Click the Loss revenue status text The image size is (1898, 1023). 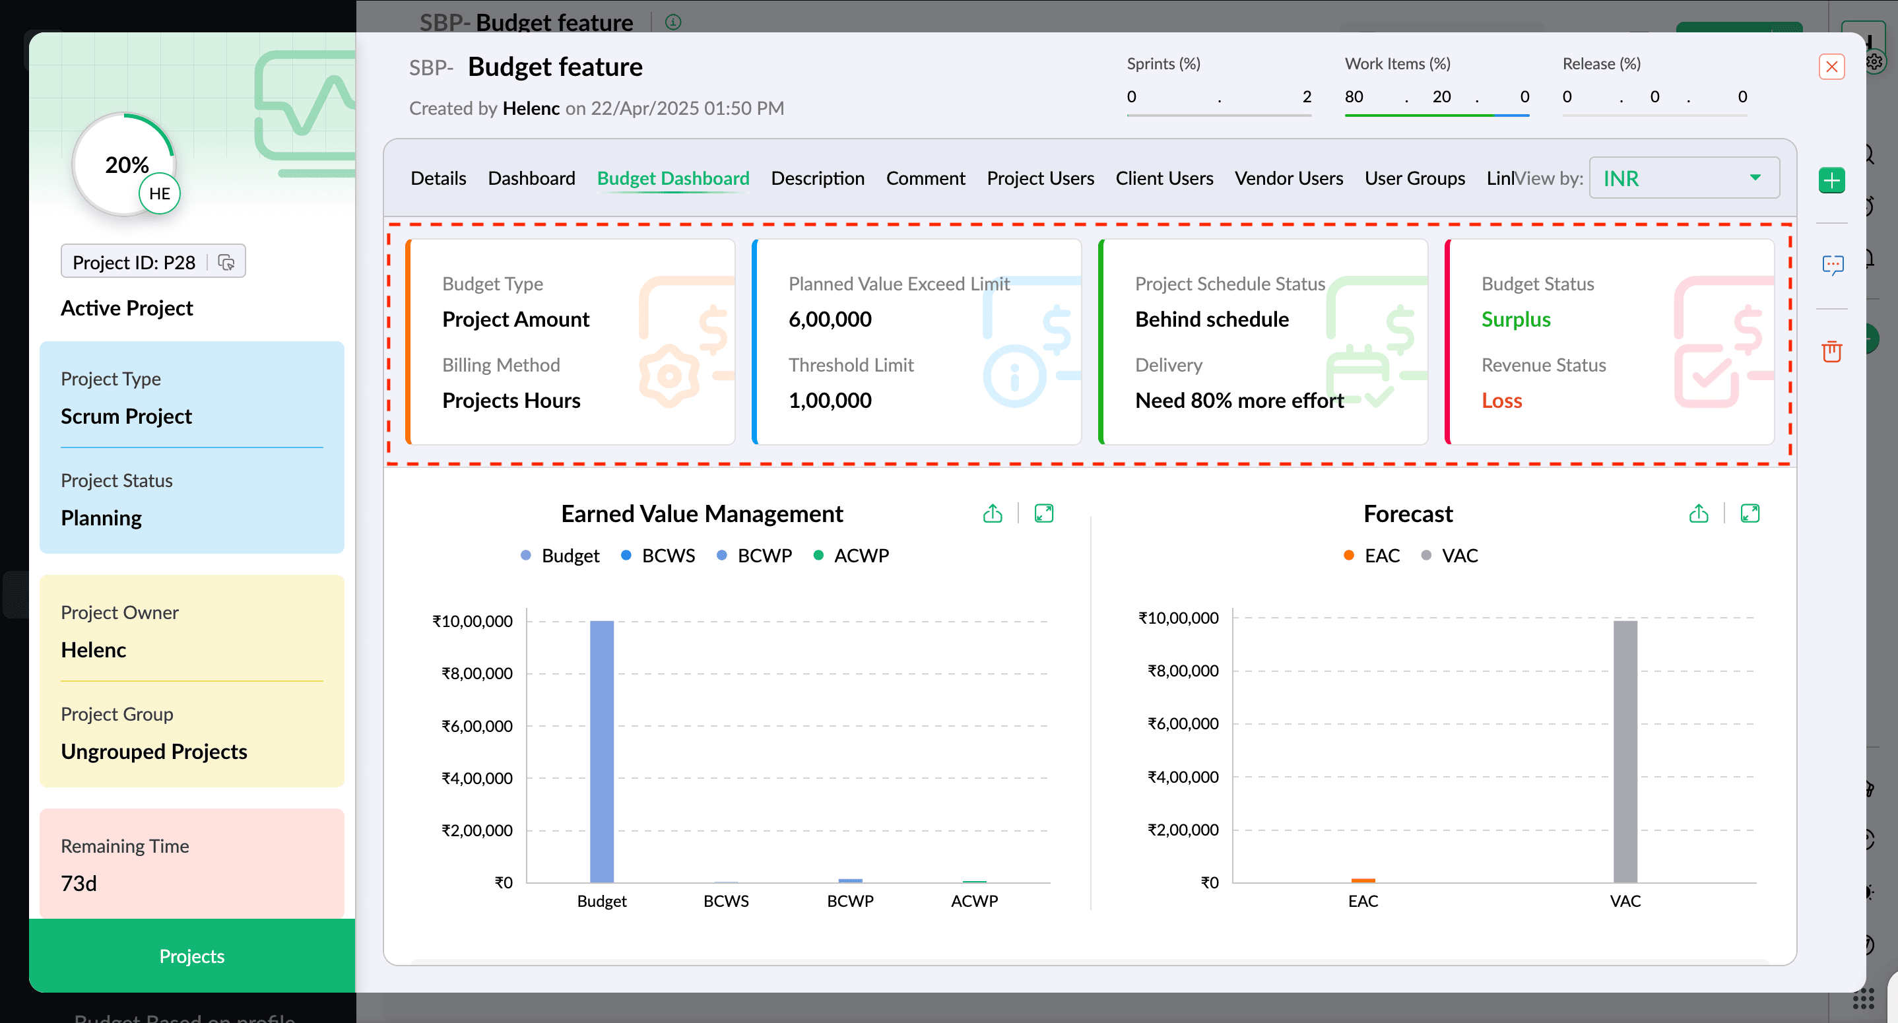tap(1501, 400)
